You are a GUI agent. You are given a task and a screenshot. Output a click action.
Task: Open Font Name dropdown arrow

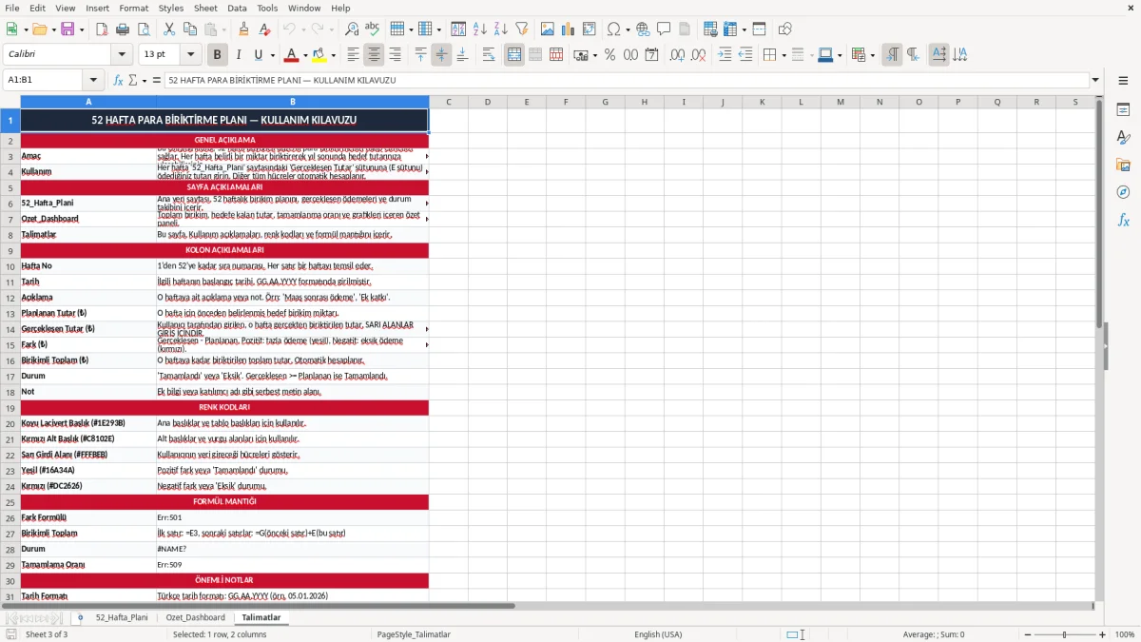pos(122,55)
